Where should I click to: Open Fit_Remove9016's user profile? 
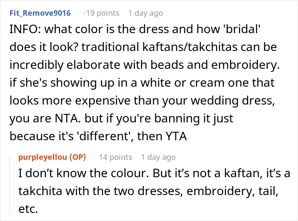(x=40, y=13)
